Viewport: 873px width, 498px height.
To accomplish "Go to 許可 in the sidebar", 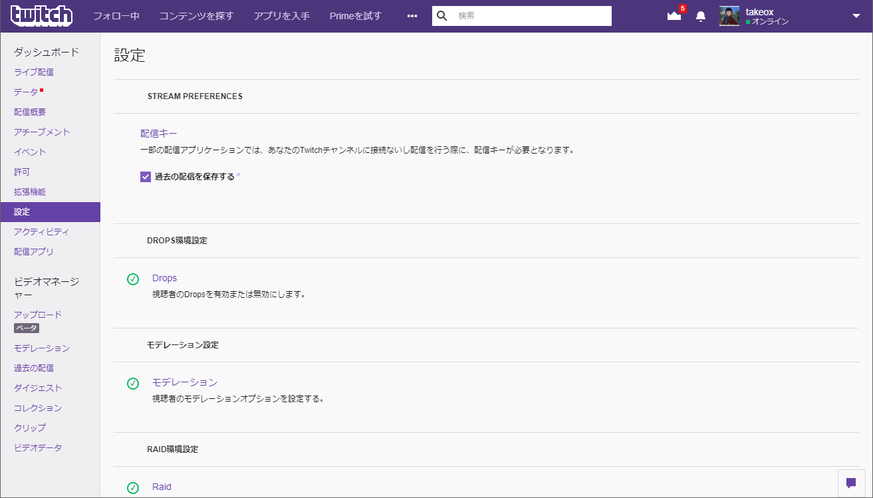I will [22, 172].
